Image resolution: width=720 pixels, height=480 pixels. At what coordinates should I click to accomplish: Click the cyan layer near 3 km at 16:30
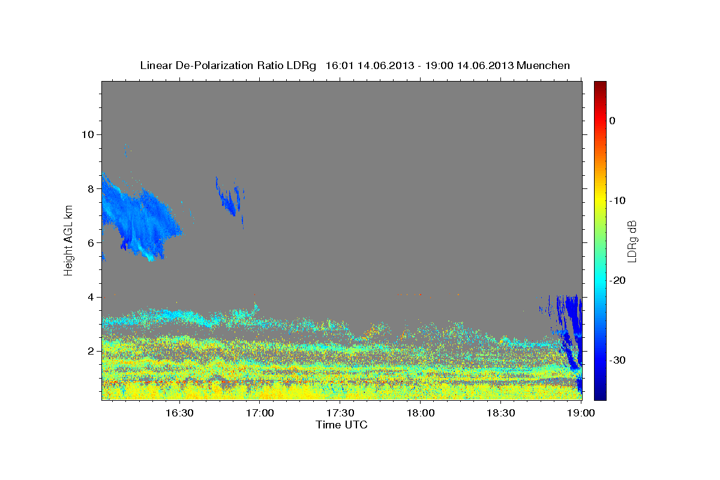179,316
